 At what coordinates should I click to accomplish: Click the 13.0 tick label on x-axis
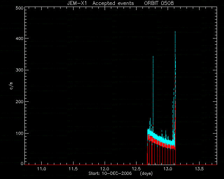pos(168,169)
